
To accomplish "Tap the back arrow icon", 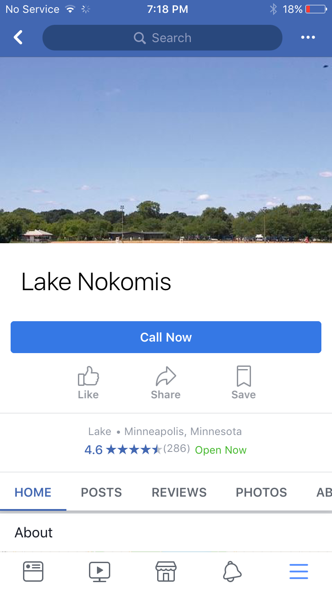I will click(x=18, y=38).
